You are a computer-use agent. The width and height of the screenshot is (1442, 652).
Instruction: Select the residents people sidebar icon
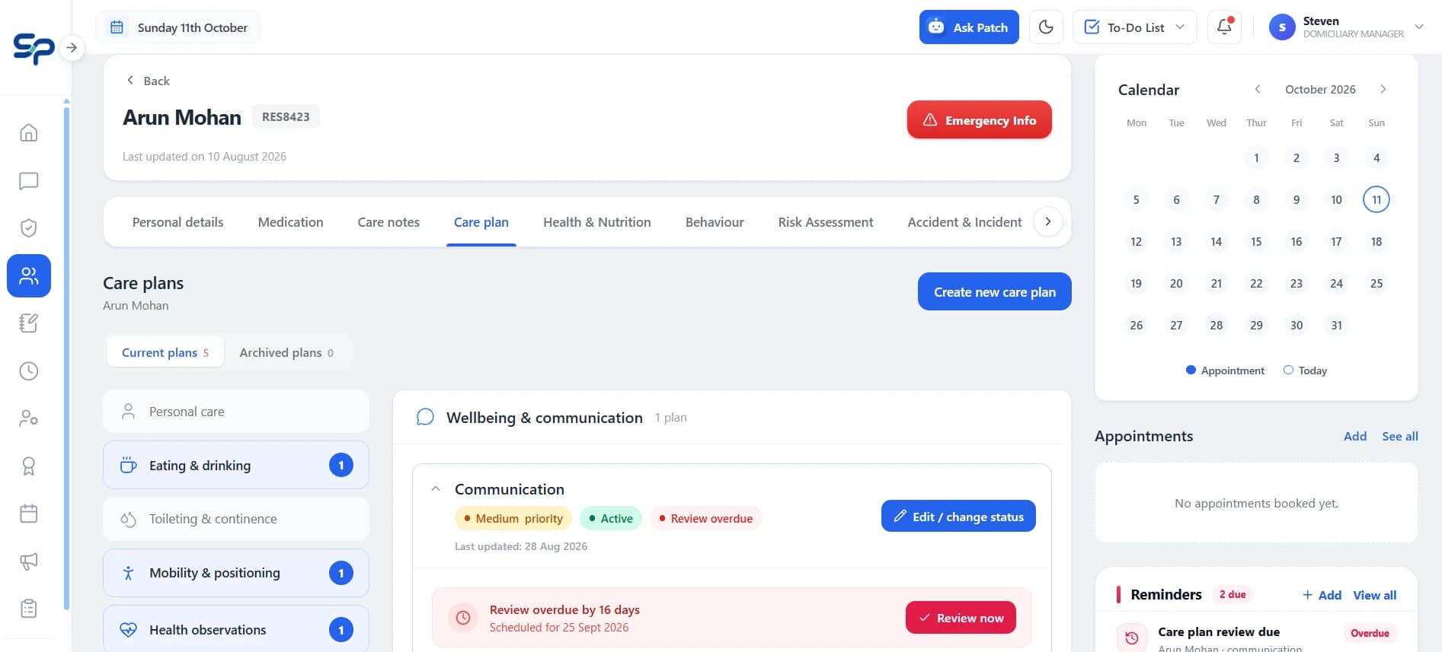click(29, 275)
